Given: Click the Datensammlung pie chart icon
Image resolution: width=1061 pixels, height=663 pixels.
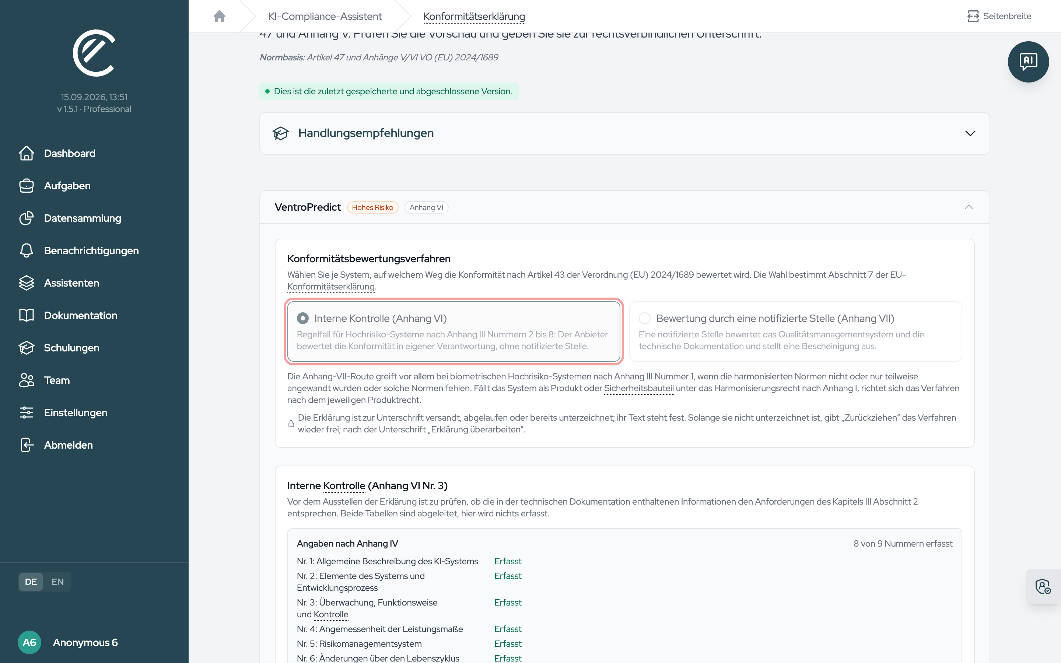Looking at the screenshot, I should (x=26, y=218).
